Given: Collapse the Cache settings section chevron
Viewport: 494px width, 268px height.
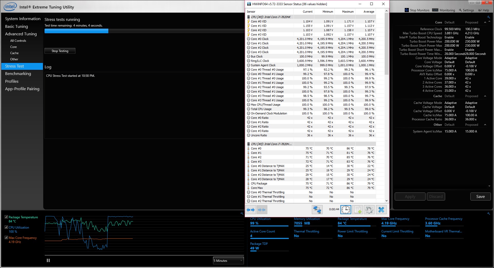Looking at the screenshot, I should [x=485, y=96].
